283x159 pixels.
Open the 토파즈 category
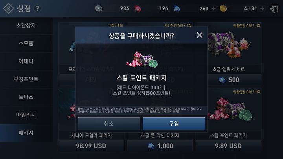26,97
